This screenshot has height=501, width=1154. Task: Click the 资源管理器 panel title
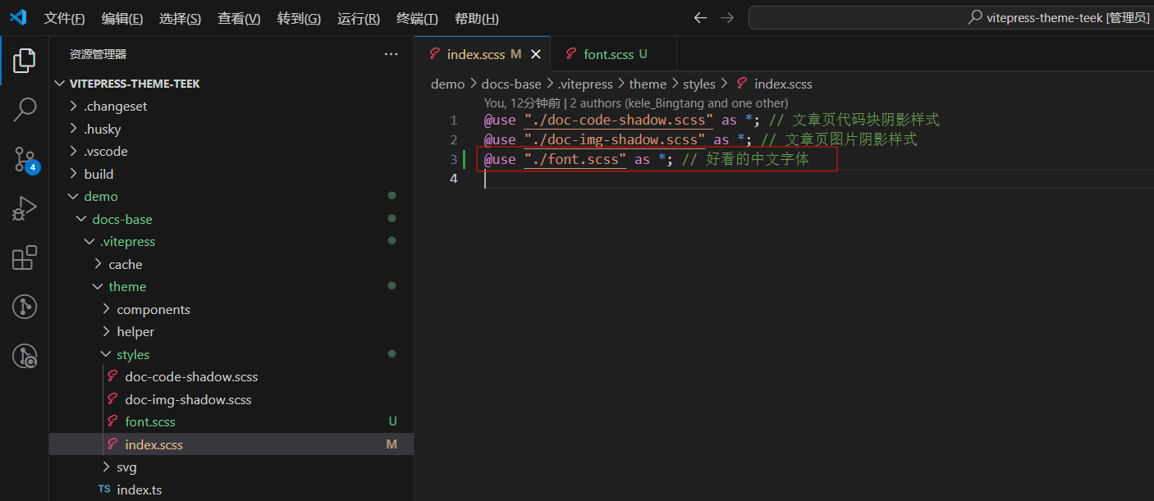(x=98, y=54)
